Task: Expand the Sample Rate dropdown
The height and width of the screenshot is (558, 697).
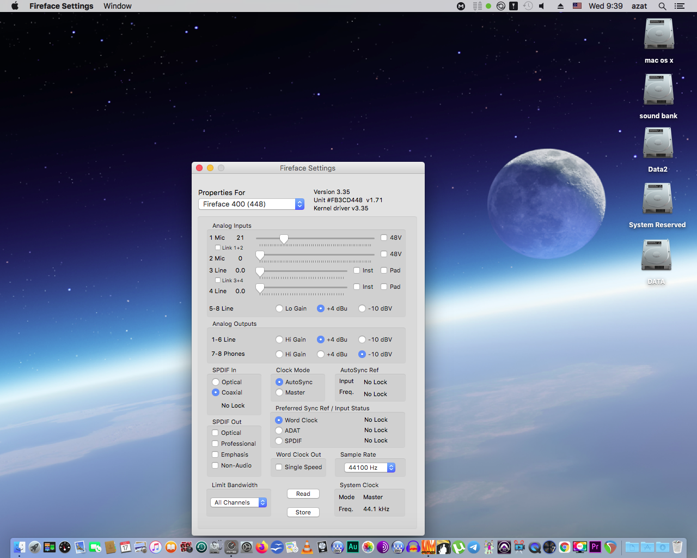Action: click(x=370, y=468)
